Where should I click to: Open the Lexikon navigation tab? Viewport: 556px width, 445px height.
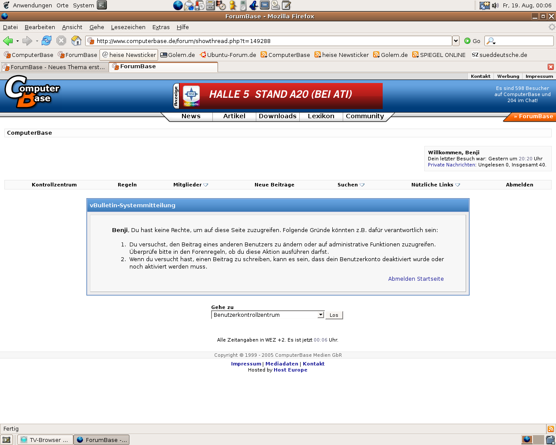(x=321, y=116)
